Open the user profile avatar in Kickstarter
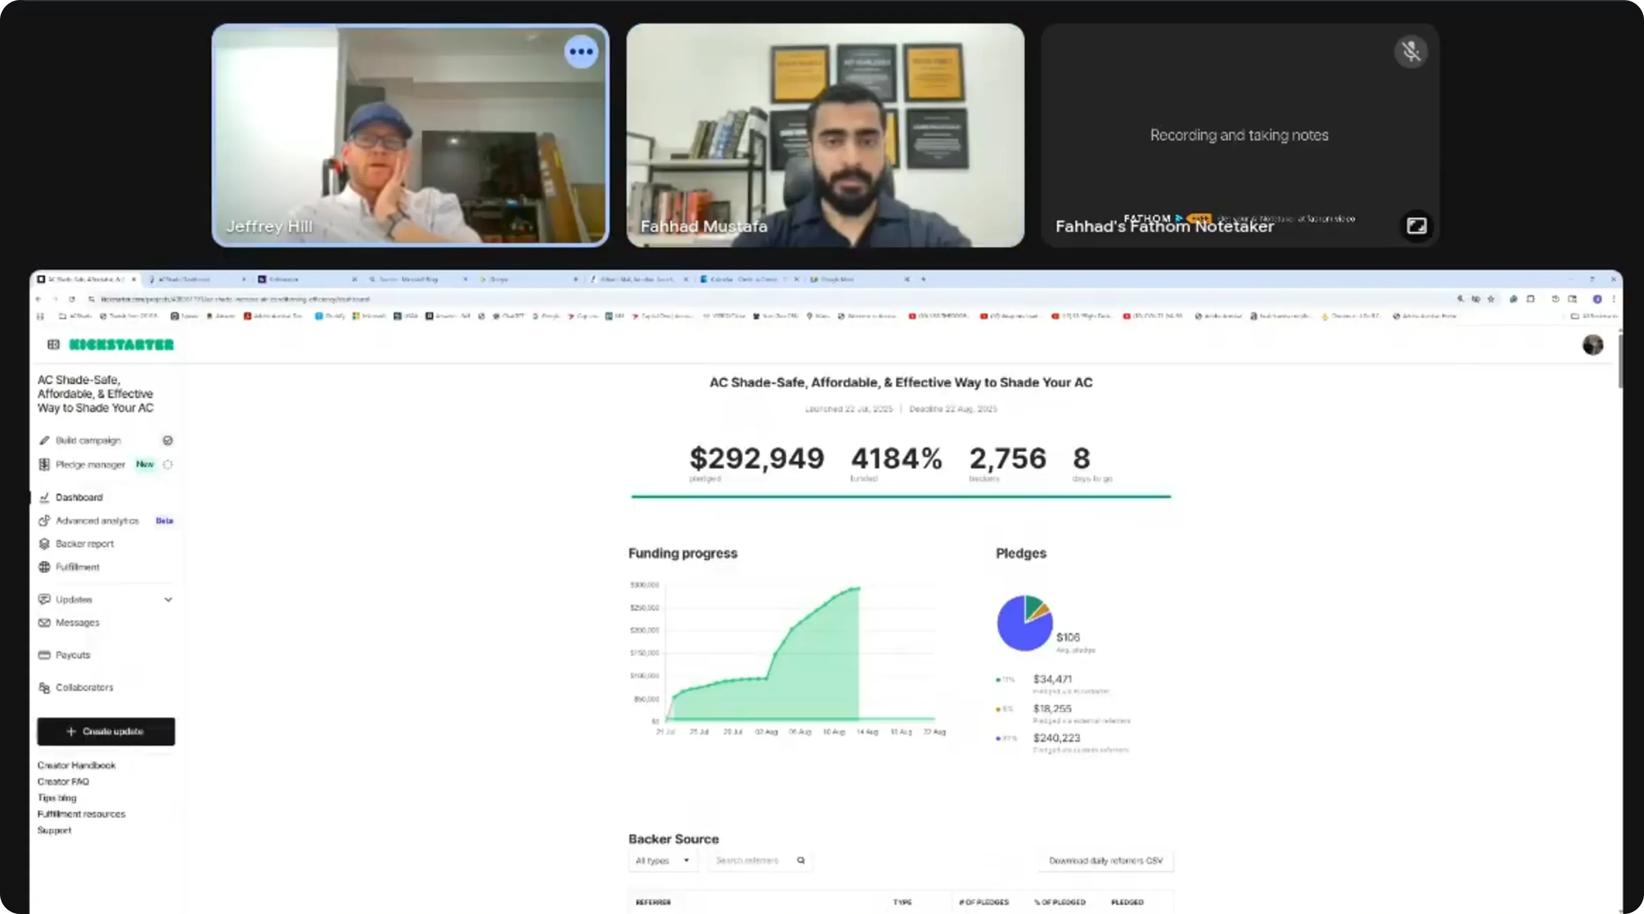1644x914 pixels. pos(1592,345)
